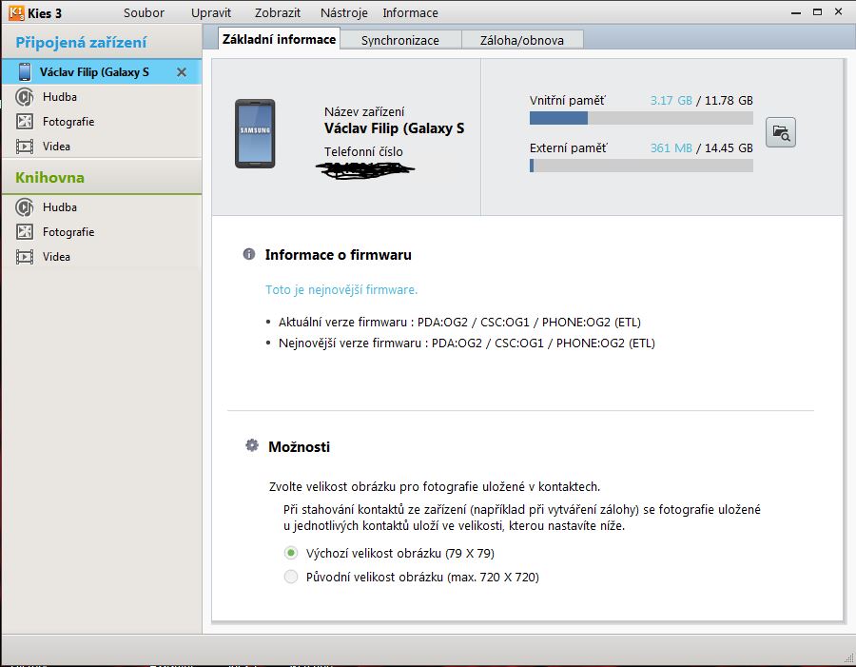Open Fotografie label on the connected device
The height and width of the screenshot is (667, 856).
tap(68, 122)
